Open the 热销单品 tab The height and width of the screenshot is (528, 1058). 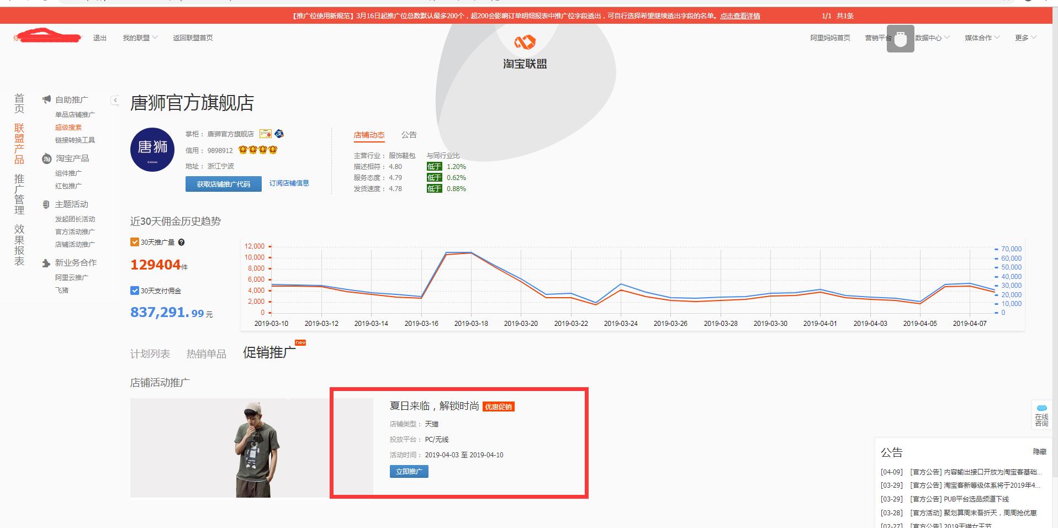pyautogui.click(x=207, y=354)
